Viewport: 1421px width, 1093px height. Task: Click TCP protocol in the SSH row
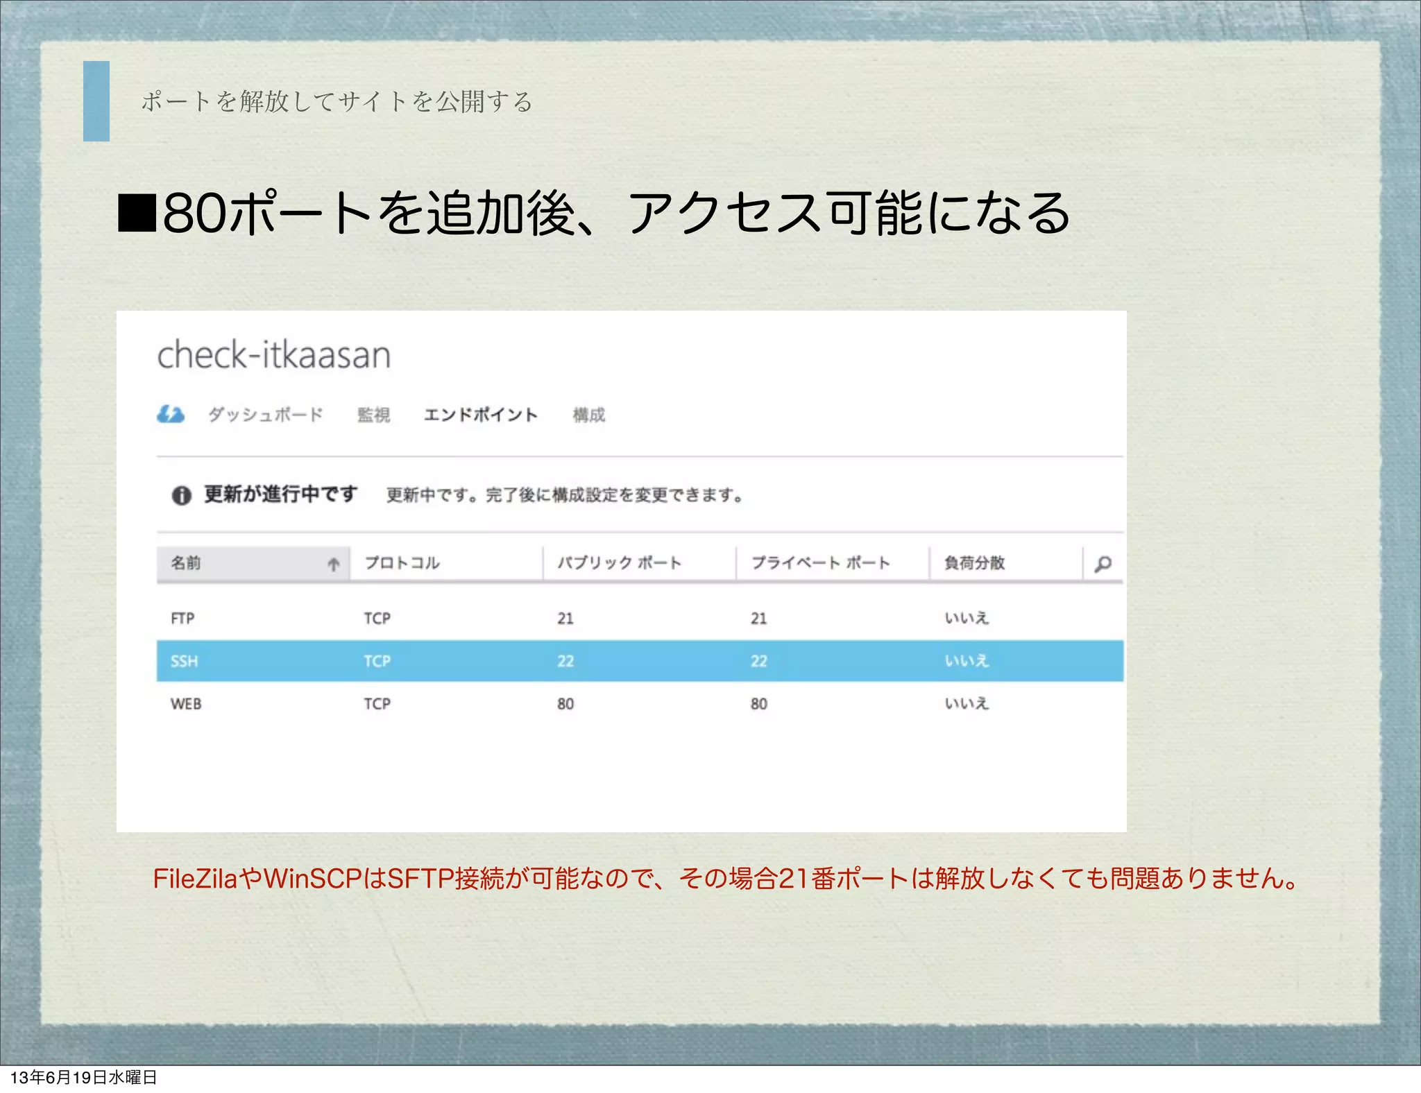point(377,661)
